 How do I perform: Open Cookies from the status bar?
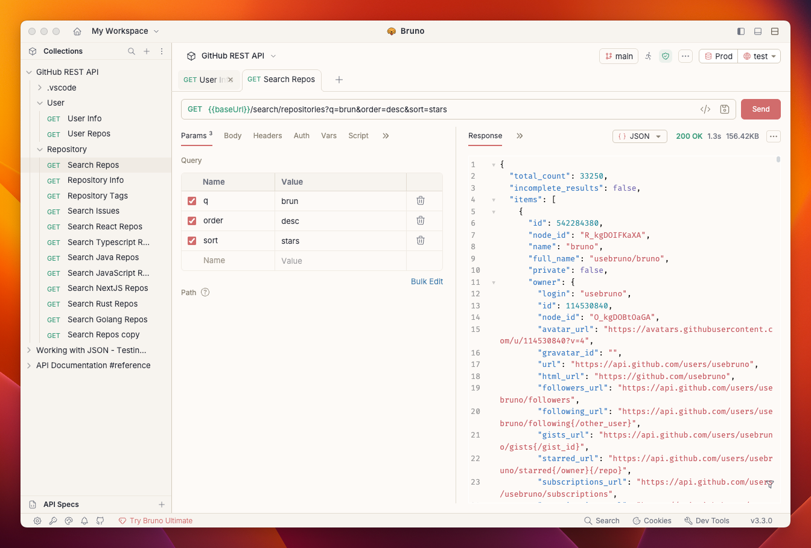652,521
